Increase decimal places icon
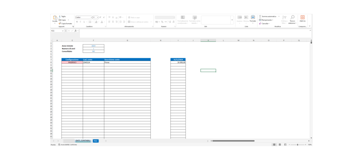This screenshot has width=363, height=160. point(170,22)
